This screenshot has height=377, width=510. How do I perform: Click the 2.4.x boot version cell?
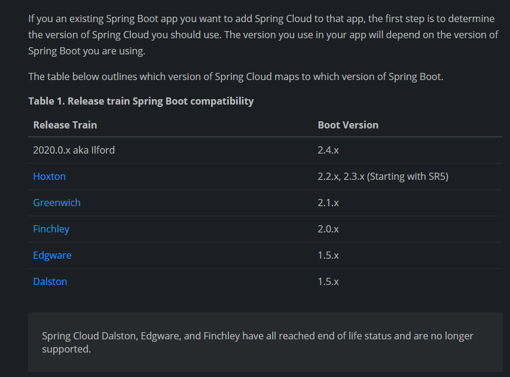pyautogui.click(x=328, y=150)
